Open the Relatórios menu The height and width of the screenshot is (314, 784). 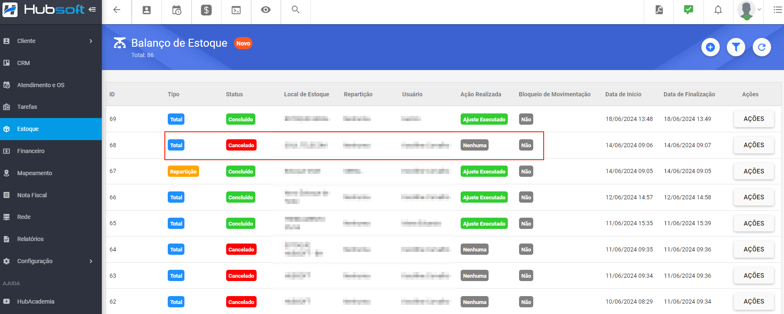51,239
